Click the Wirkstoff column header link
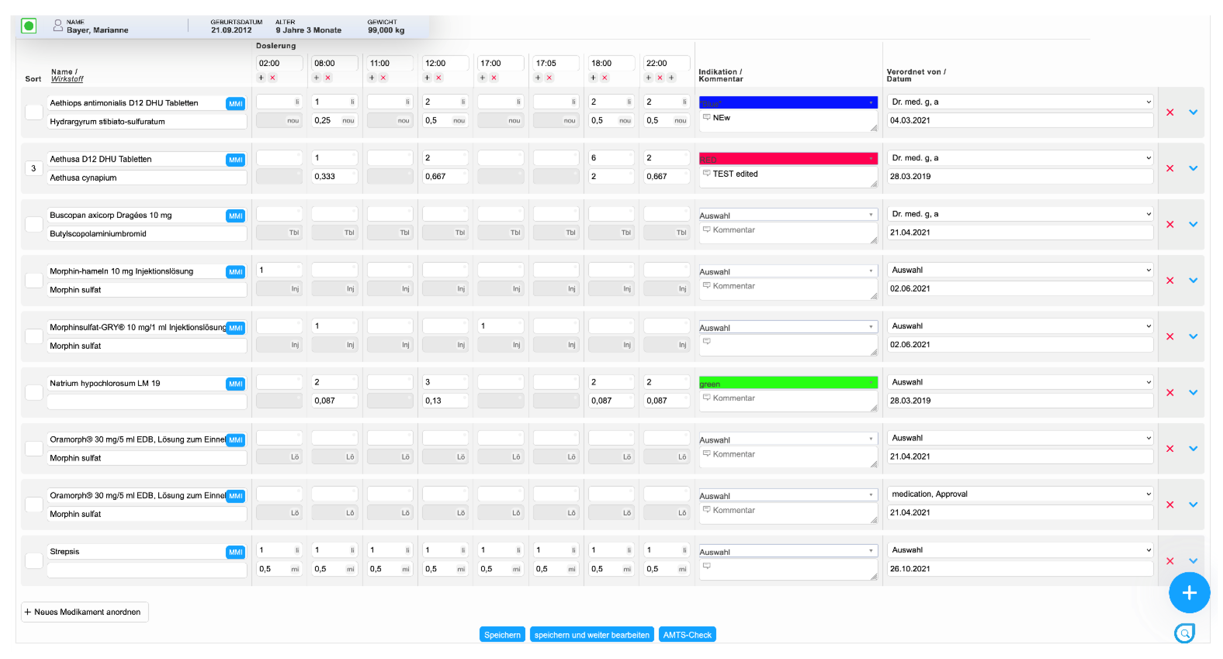The width and height of the screenshot is (1223, 659). click(x=67, y=79)
